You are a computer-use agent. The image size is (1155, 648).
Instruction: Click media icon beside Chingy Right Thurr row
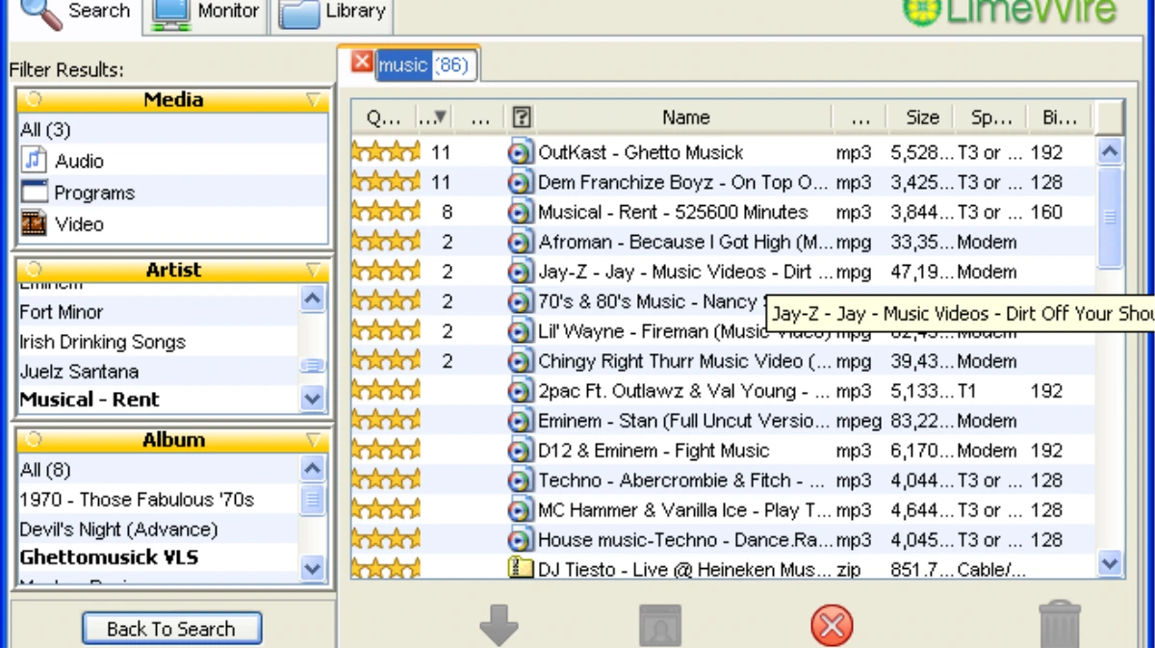521,361
